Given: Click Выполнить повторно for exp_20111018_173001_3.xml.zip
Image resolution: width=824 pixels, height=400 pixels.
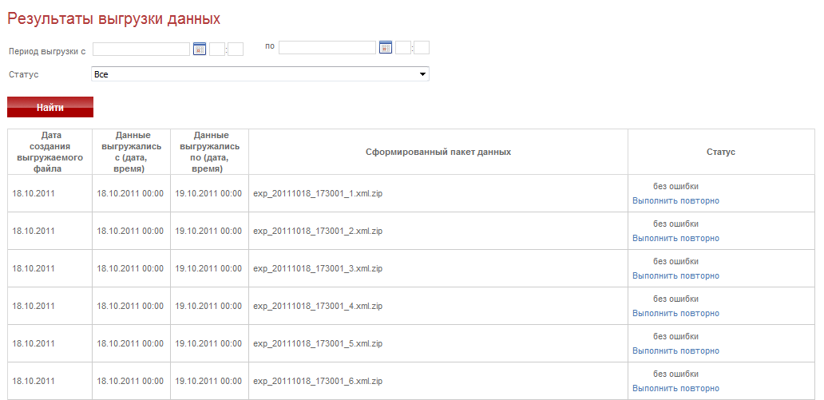Looking at the screenshot, I should click(675, 276).
